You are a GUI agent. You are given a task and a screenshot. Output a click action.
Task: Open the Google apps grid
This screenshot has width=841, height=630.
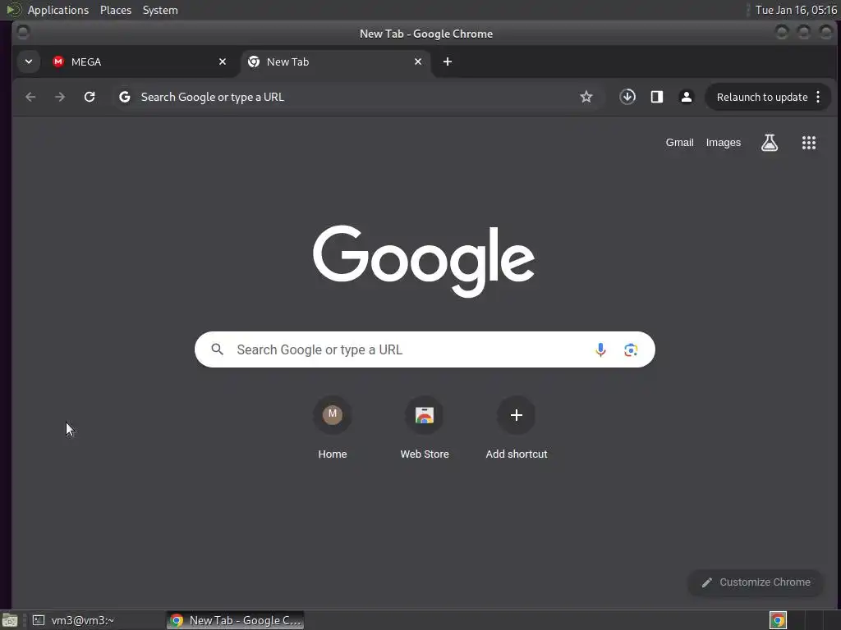pyautogui.click(x=809, y=143)
